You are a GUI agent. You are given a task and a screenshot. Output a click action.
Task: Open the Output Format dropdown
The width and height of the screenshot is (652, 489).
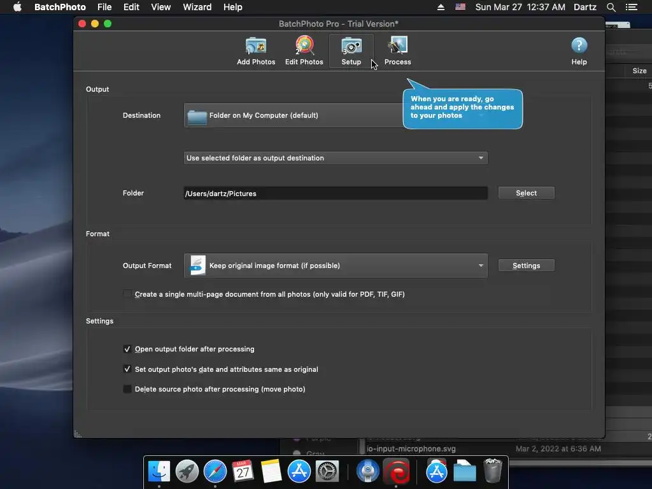[336, 266]
